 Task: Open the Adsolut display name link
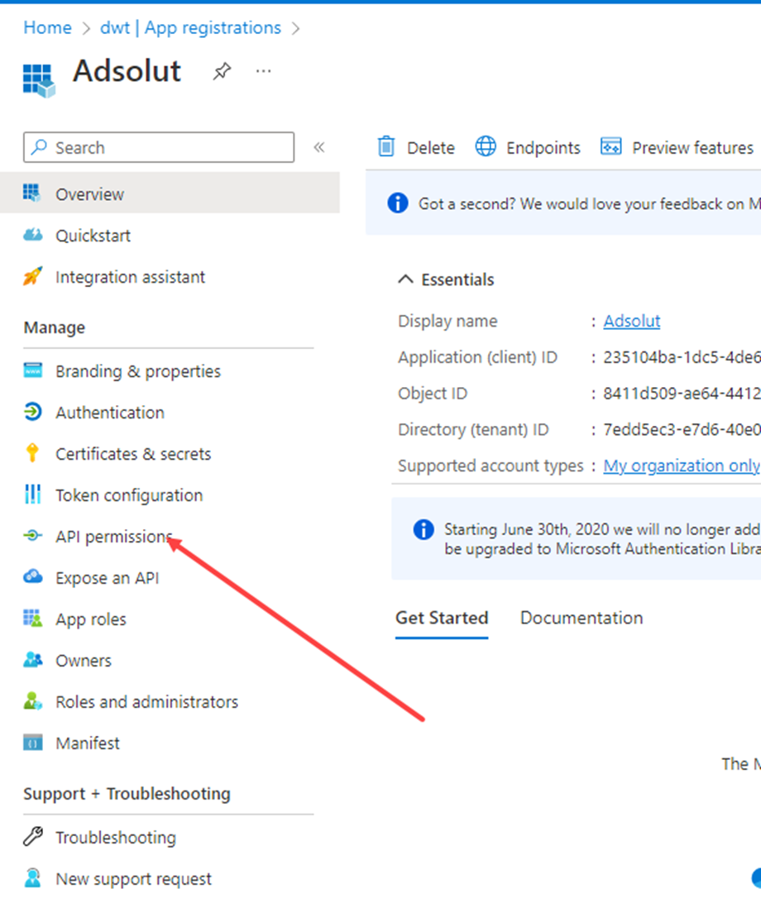[632, 321]
